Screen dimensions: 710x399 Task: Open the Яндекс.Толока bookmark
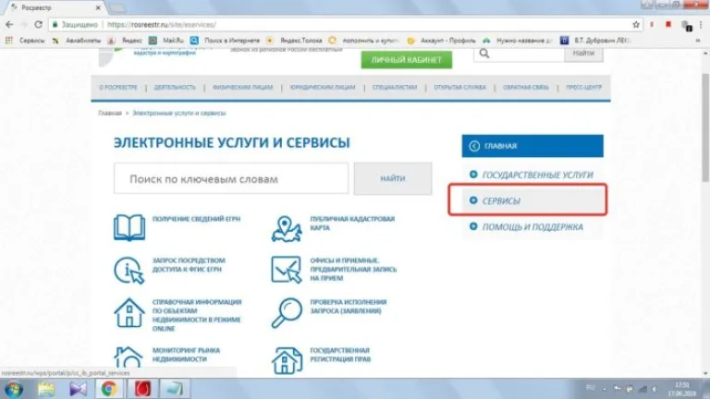point(295,41)
